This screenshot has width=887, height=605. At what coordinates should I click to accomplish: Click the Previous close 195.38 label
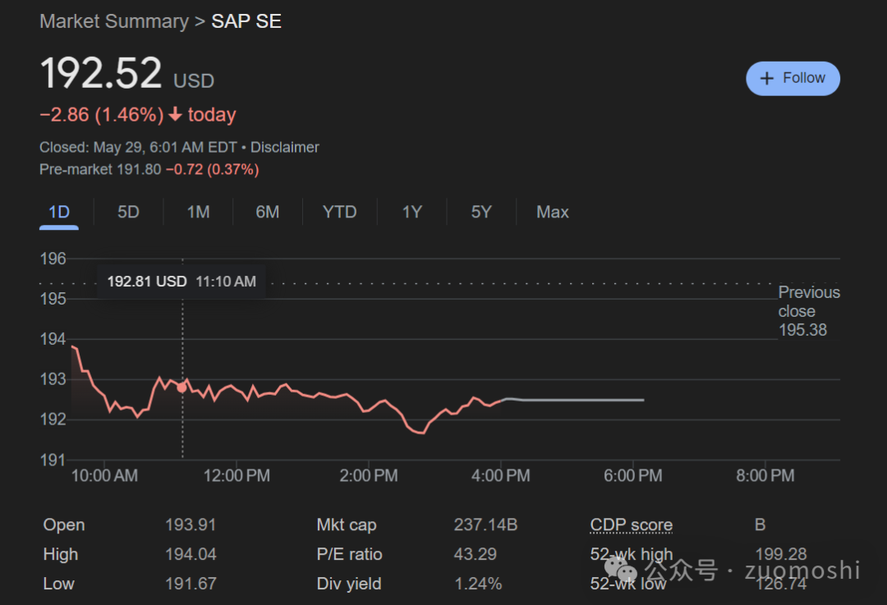808,311
